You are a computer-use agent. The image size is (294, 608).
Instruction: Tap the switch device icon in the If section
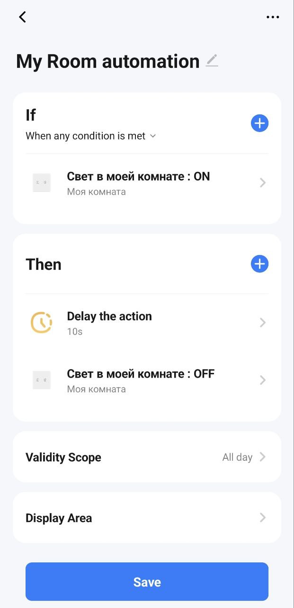point(42,183)
